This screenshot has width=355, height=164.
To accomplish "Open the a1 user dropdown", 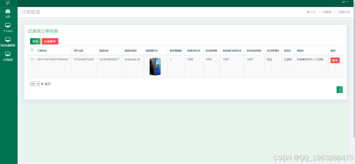I will point(345,2).
